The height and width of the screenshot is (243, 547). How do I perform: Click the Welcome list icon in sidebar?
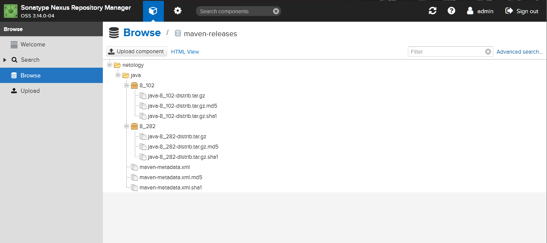pyautogui.click(x=14, y=44)
